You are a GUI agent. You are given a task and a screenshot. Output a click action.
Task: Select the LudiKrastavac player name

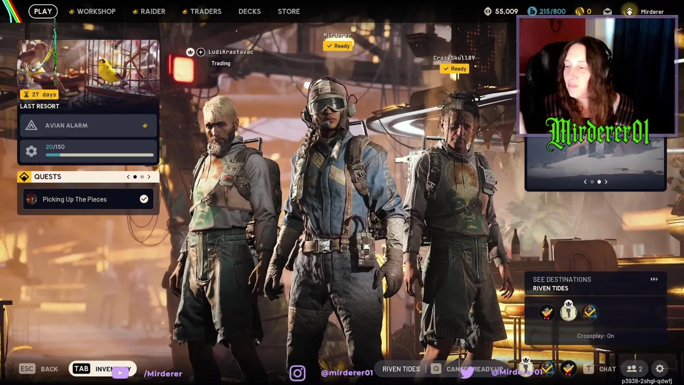[x=231, y=52]
